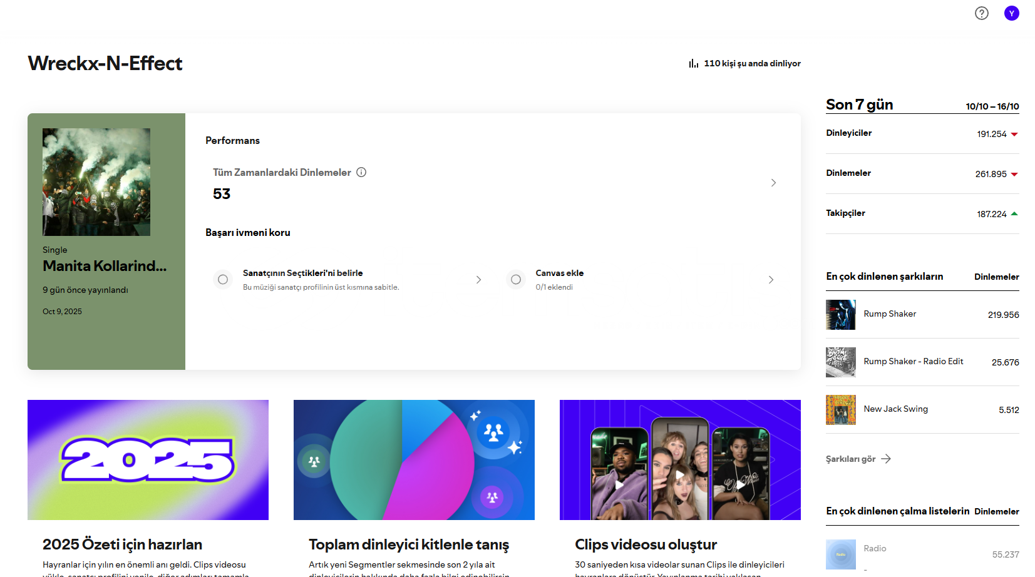The image size is (1035, 577).
Task: Click the red down arrow beside Dinleyiciler
Action: [1014, 134]
